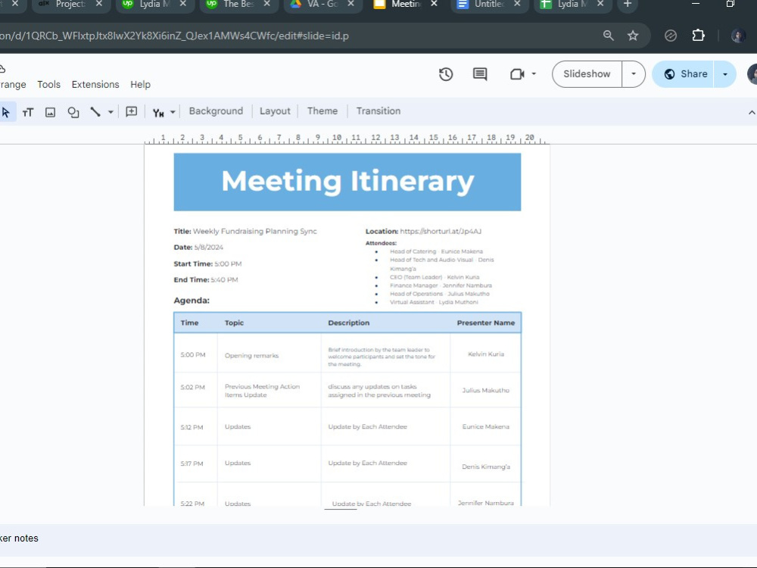Open the input tools icon
Viewport: 757px width, 568px height.
(158, 113)
